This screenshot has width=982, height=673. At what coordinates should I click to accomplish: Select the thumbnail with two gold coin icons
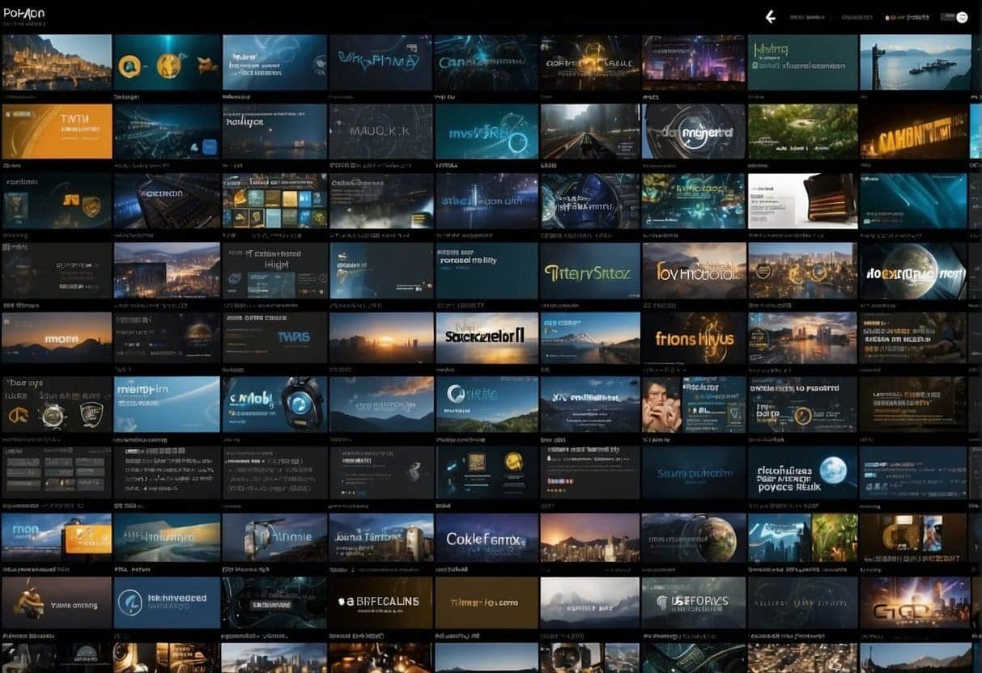pyautogui.click(x=167, y=62)
